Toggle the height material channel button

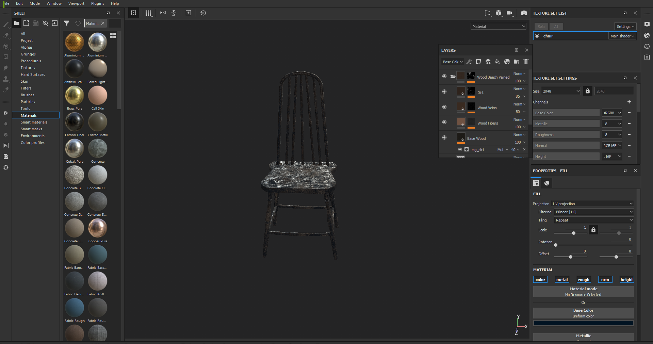pyautogui.click(x=627, y=280)
